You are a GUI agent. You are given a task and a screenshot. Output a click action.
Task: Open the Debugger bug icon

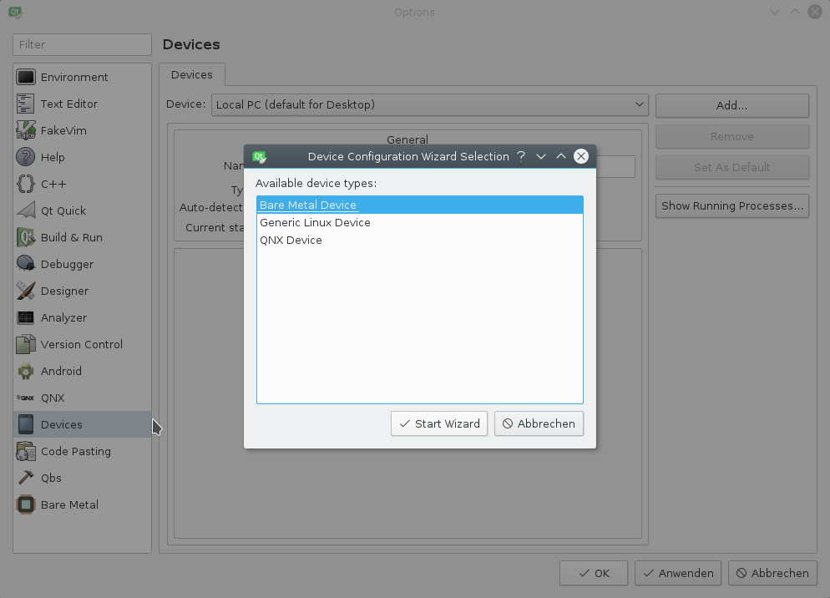(x=25, y=264)
